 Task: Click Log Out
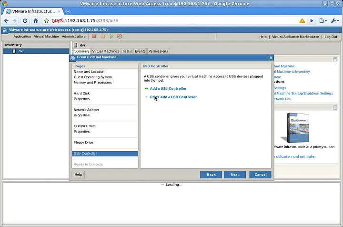(x=331, y=37)
